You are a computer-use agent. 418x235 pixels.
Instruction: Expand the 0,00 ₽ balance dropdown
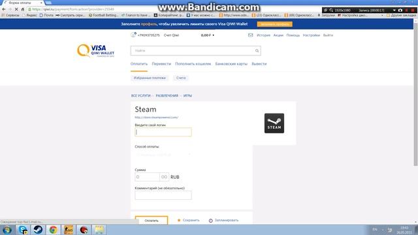click(x=208, y=35)
